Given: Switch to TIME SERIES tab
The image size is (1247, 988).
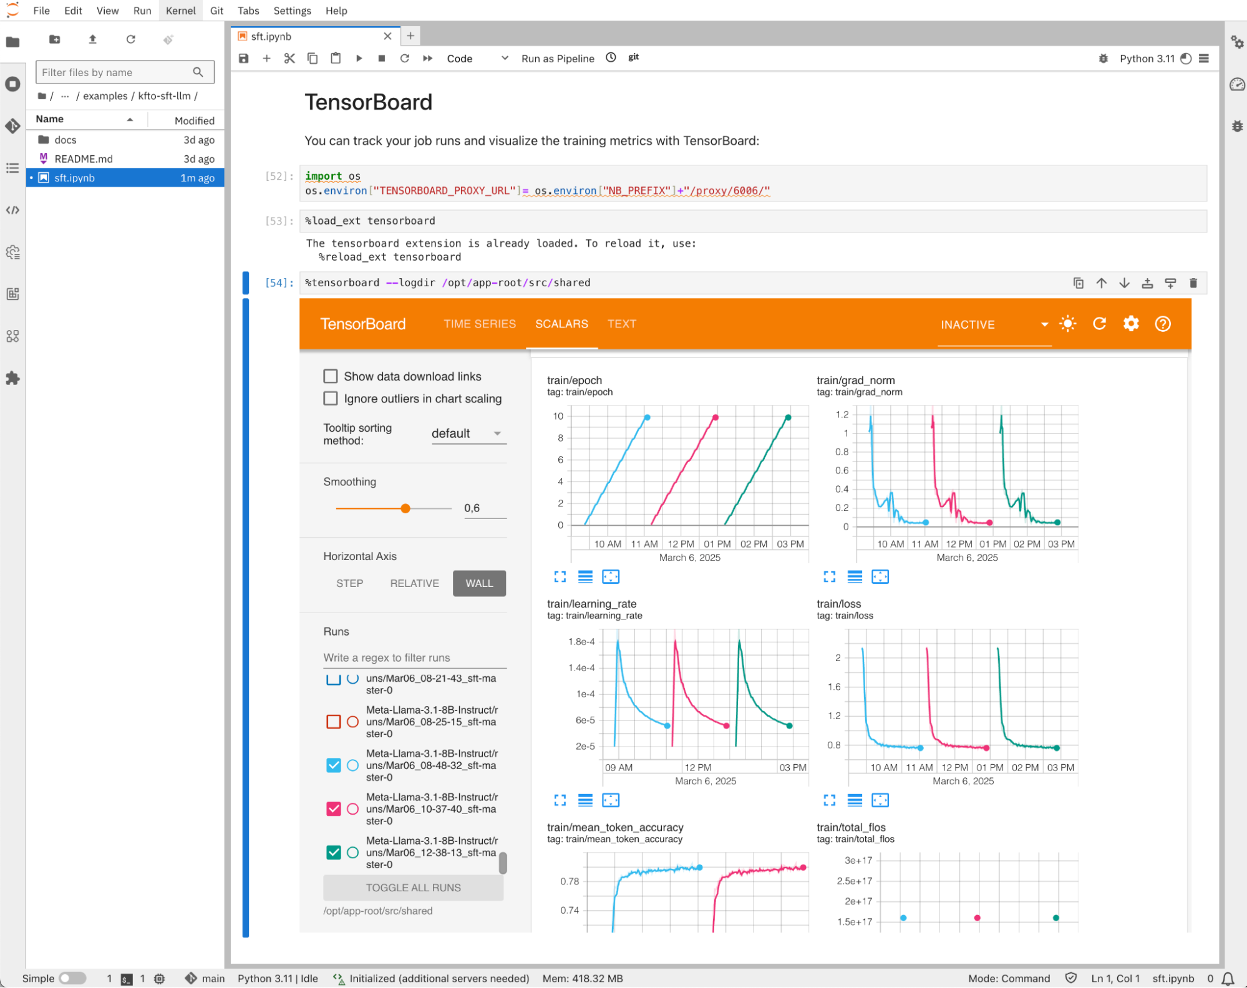Looking at the screenshot, I should click(x=479, y=324).
